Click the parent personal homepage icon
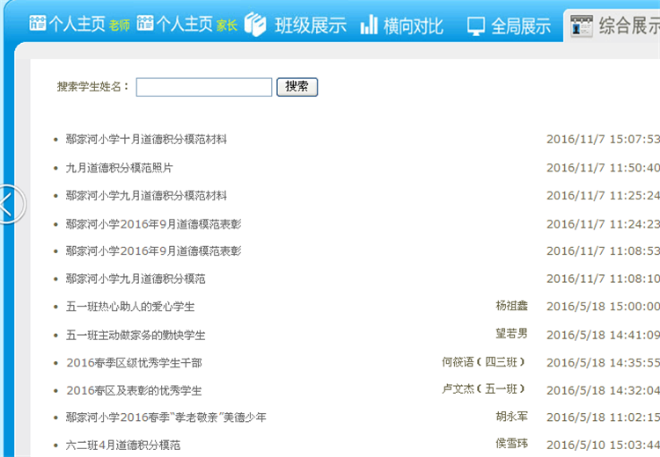The width and height of the screenshot is (660, 457). point(146,24)
